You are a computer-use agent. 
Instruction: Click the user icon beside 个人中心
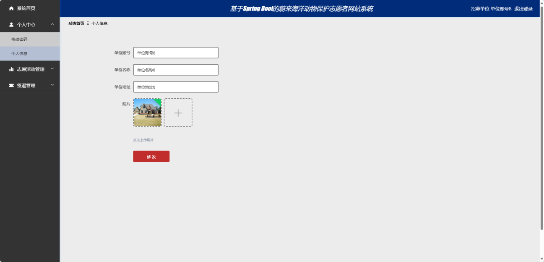[x=12, y=25]
